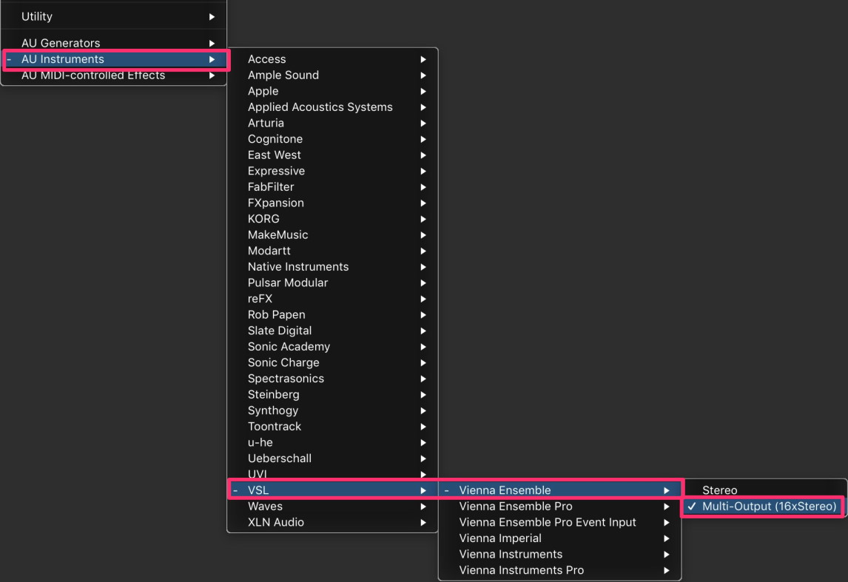Click the arrow beside Arturia
The width and height of the screenshot is (848, 582).
[423, 123]
